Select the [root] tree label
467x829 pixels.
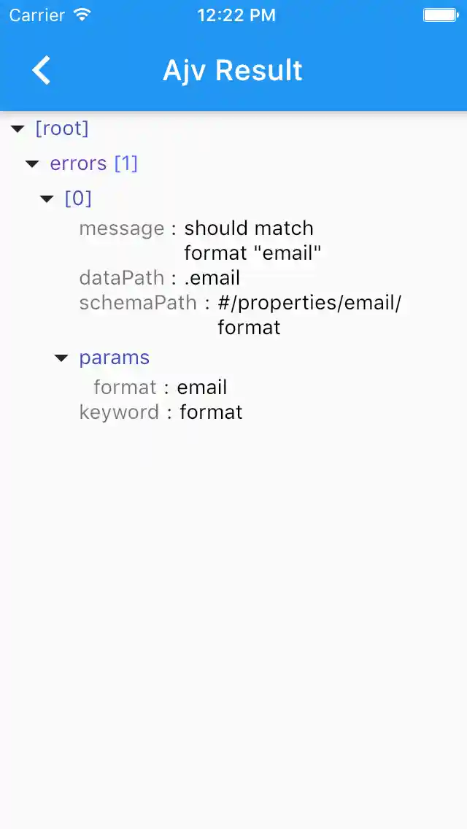[62, 128]
